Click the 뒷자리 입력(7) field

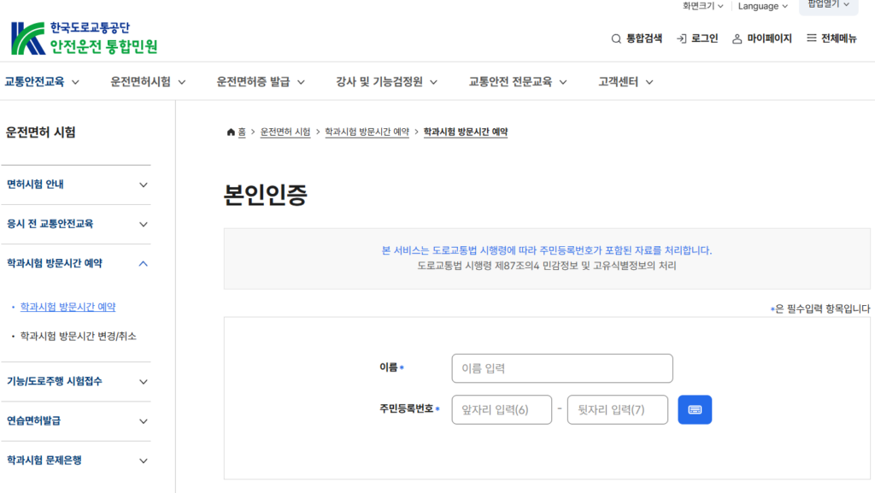pyautogui.click(x=617, y=410)
